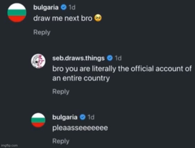Visit the seb.draws.things username link
195x148 pixels.
(x=78, y=58)
